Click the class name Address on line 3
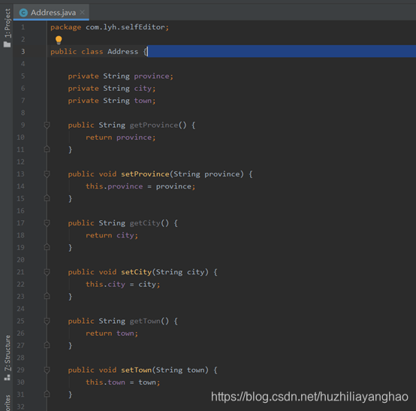The image size is (416, 411). pos(122,52)
